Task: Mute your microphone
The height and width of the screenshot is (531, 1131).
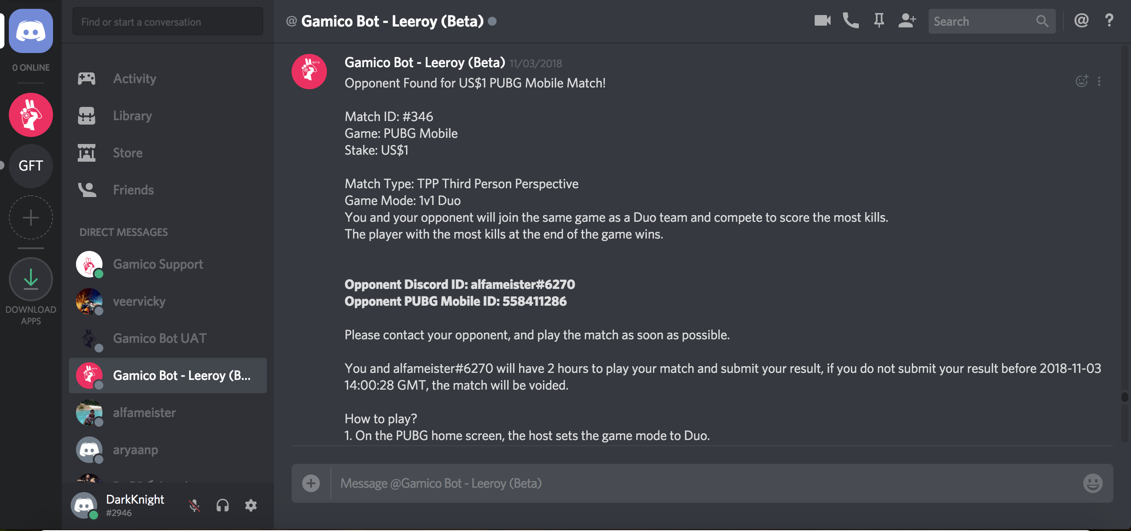Action: (194, 505)
